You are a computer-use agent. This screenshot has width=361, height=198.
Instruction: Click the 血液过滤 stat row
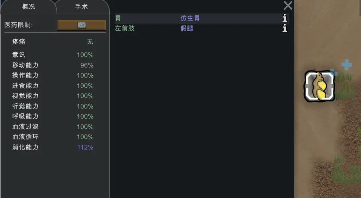(x=52, y=127)
